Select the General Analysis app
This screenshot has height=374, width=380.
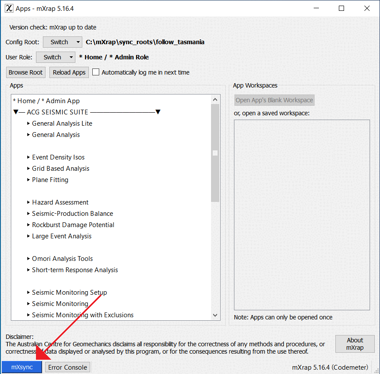tap(56, 134)
